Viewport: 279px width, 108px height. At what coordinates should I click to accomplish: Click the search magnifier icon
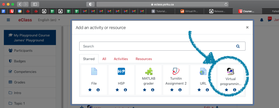pos(238,46)
